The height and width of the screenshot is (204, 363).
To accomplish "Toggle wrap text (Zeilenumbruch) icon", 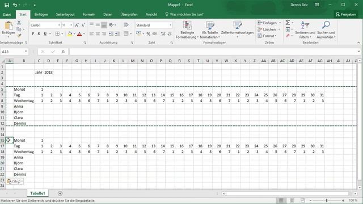I will [x=126, y=25].
